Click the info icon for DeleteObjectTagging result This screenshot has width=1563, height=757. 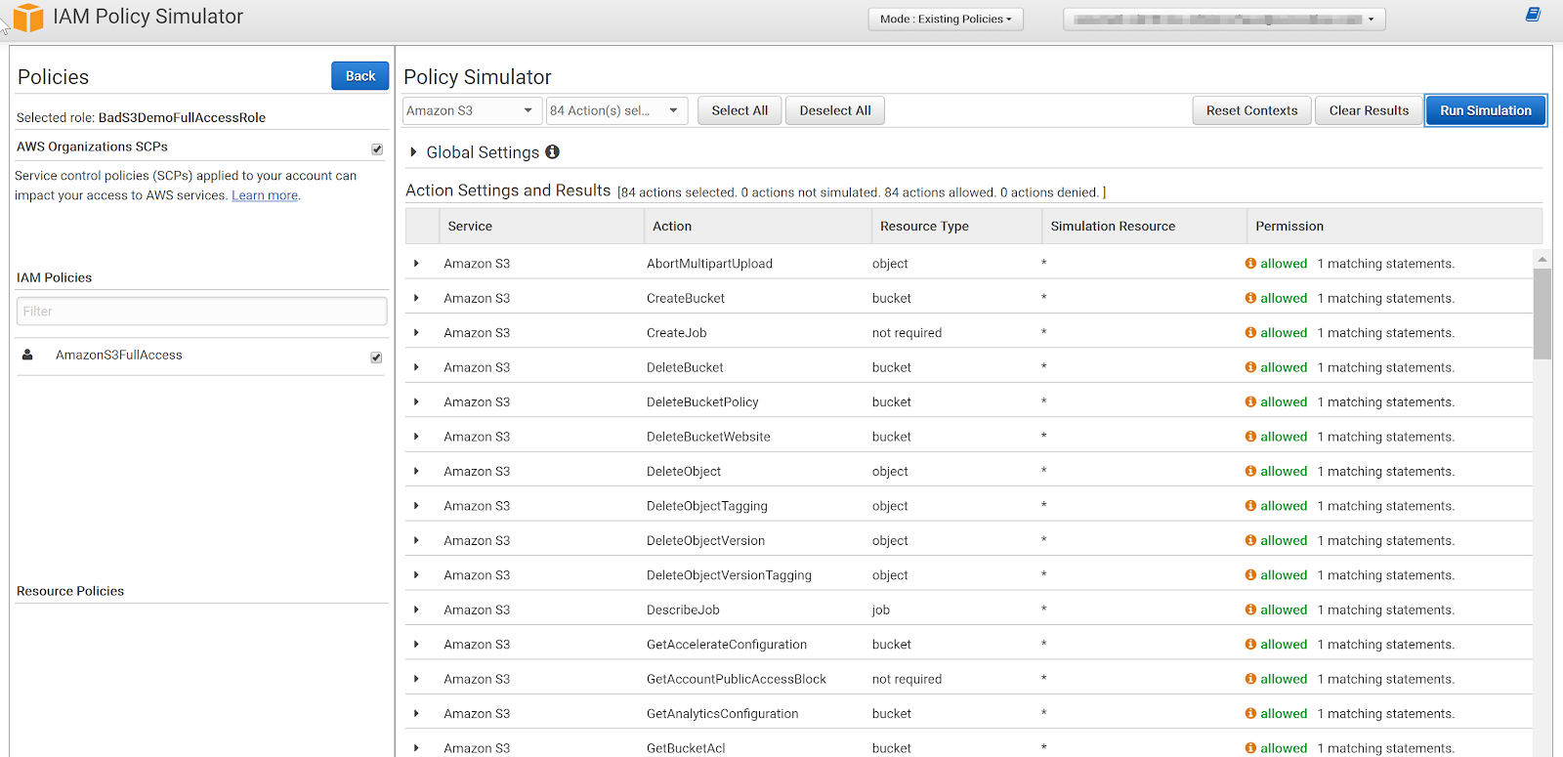pos(1250,506)
